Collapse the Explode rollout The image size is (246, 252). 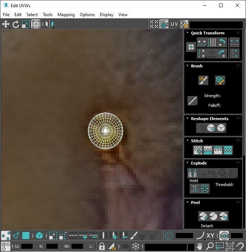click(187, 163)
